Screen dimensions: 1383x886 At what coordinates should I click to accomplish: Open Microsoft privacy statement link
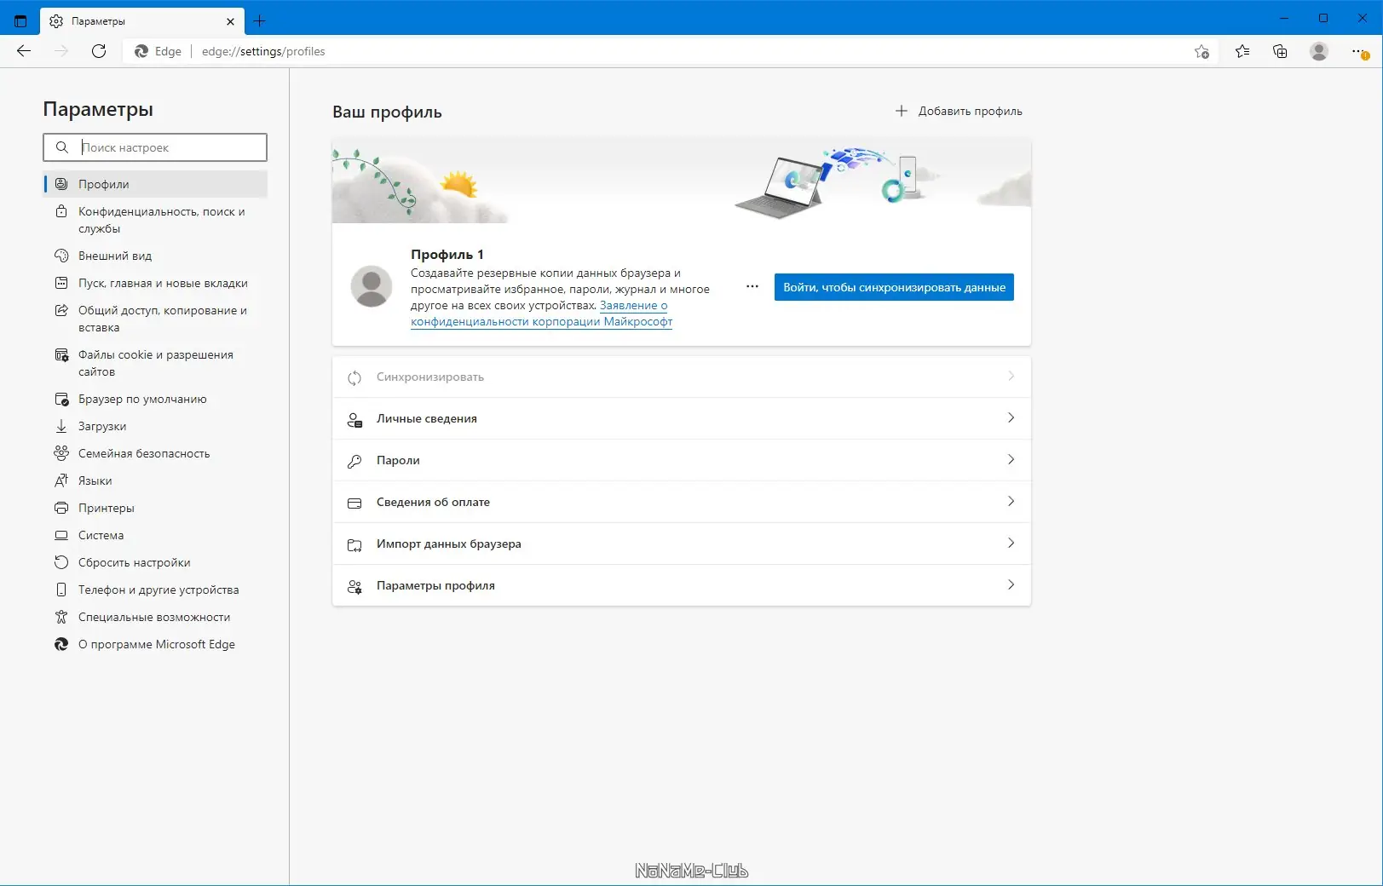(542, 314)
